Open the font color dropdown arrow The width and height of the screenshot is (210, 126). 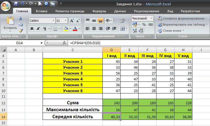79,28
